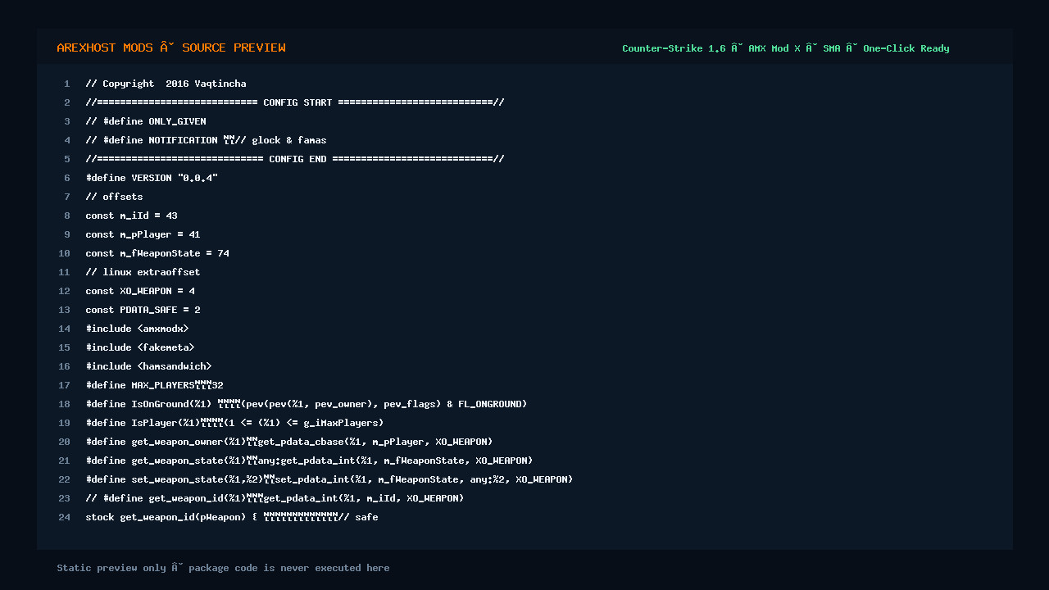Click line number 24 in the gutter
Image resolution: width=1049 pixels, height=590 pixels.
[x=64, y=517]
